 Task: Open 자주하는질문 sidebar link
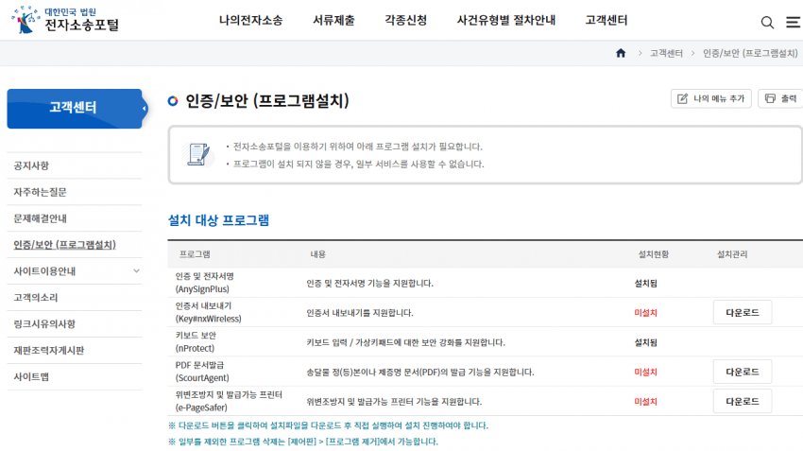[40, 192]
